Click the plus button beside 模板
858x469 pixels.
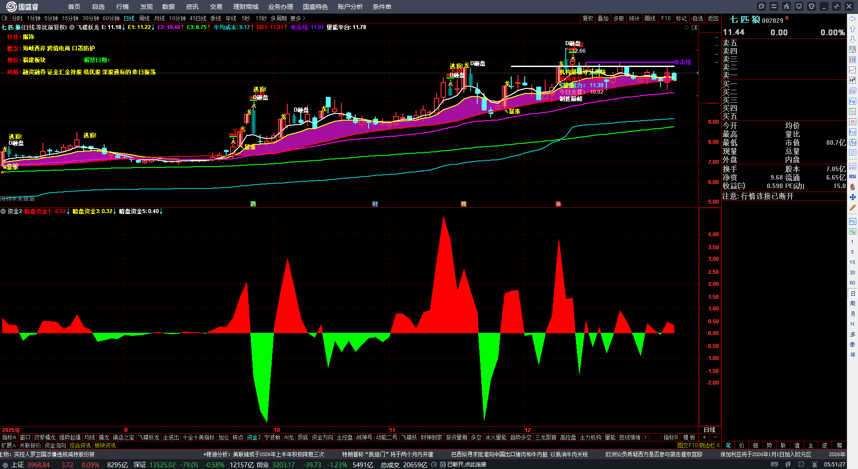(x=705, y=437)
